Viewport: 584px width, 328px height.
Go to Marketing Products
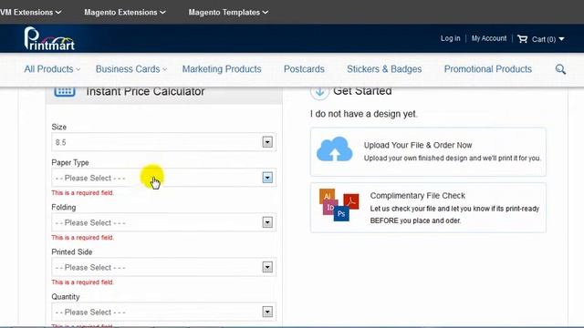[222, 69]
